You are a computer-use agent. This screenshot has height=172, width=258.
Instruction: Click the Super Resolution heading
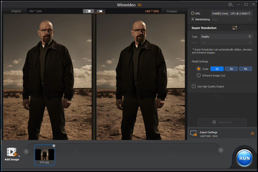coord(204,28)
